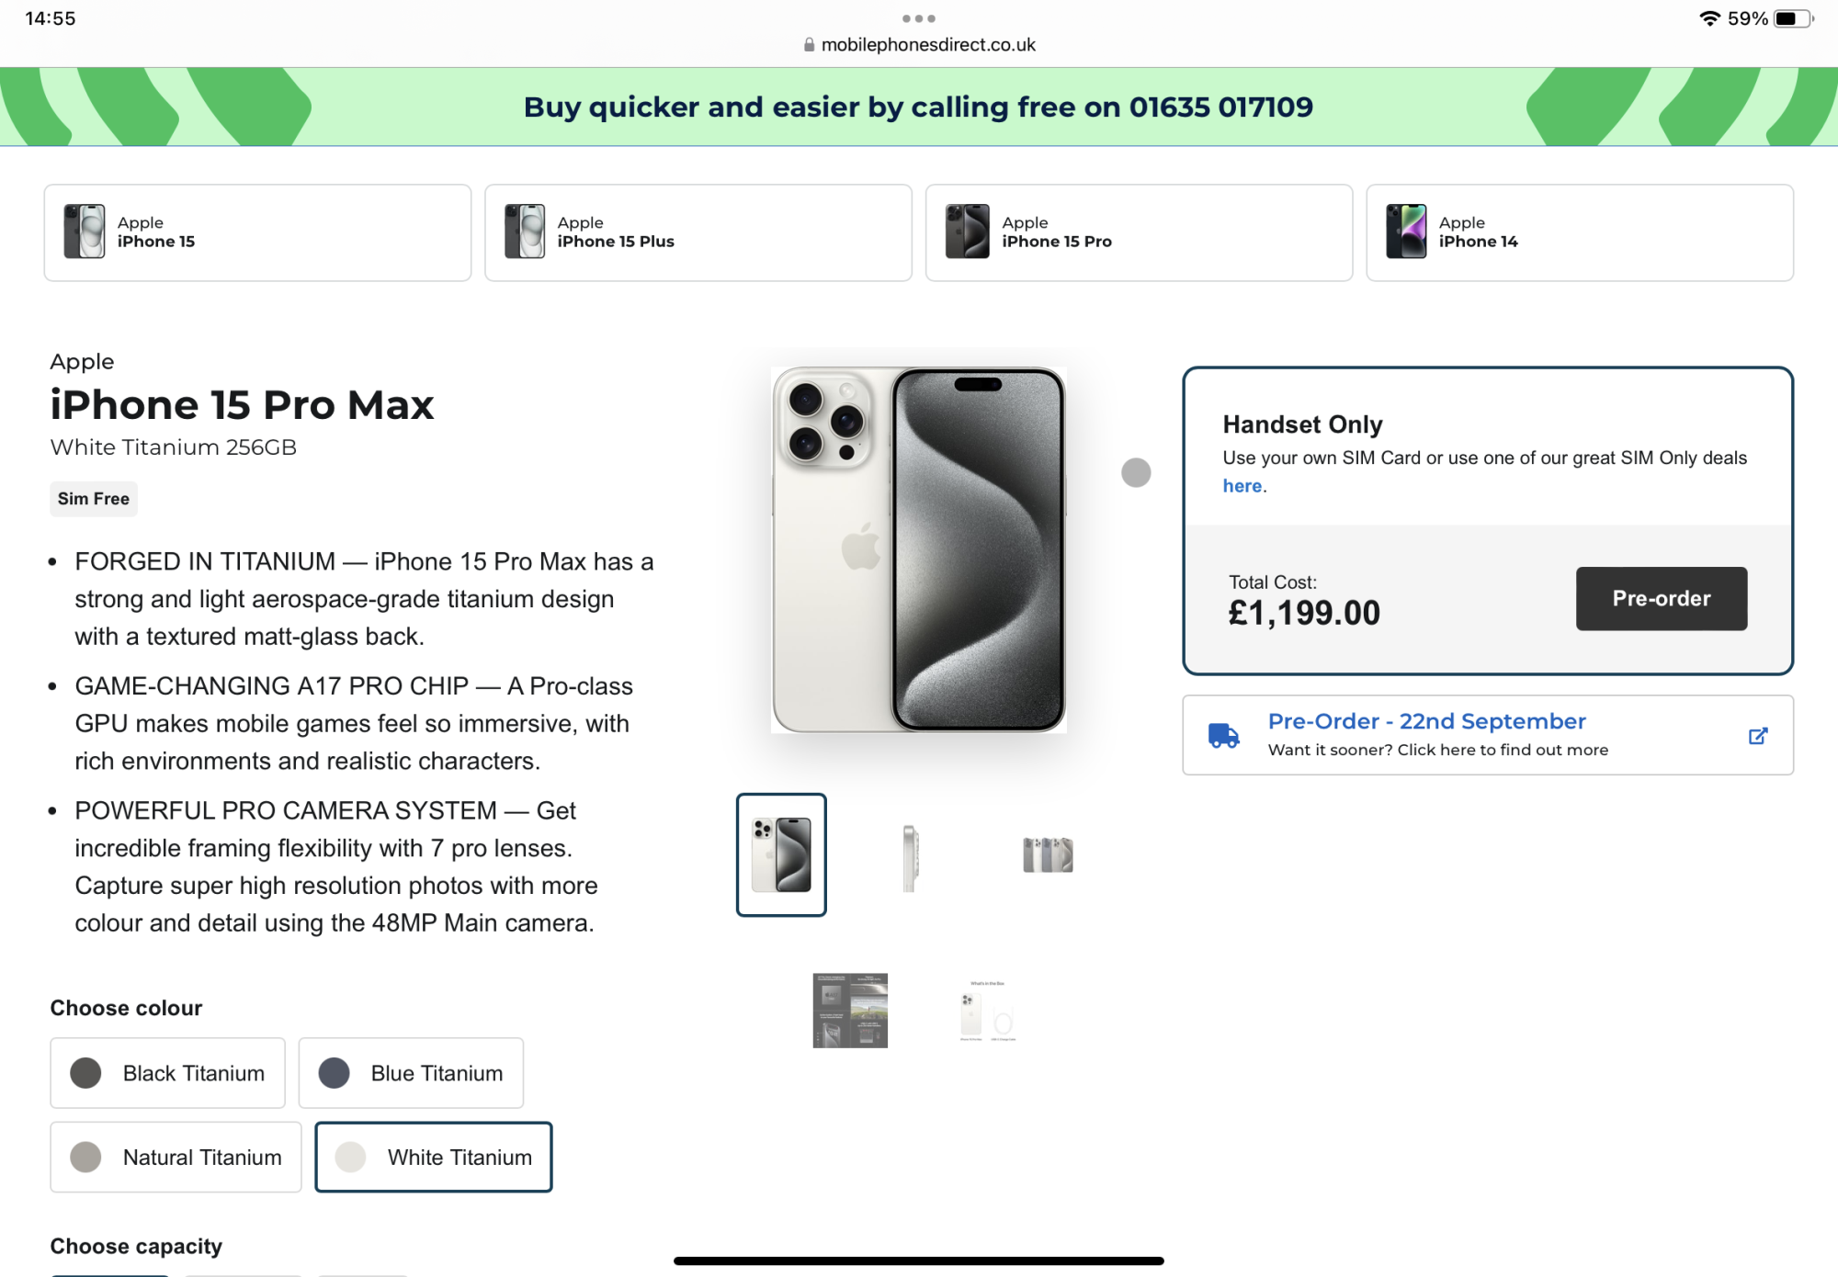Image resolution: width=1838 pixels, height=1277 pixels.
Task: Click the White Titanium colour swatch circle
Action: 350,1157
